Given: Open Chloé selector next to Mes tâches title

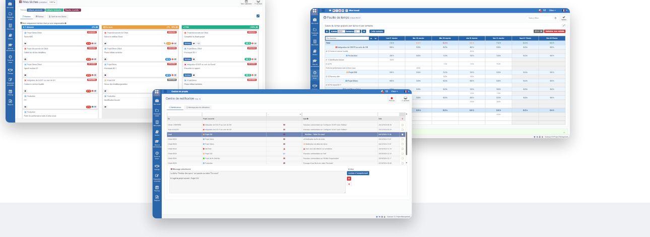Looking at the screenshot, I should [x=52, y=2].
